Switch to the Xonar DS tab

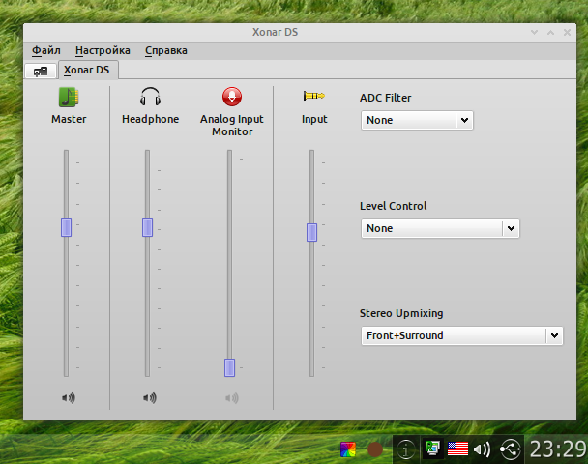[87, 71]
